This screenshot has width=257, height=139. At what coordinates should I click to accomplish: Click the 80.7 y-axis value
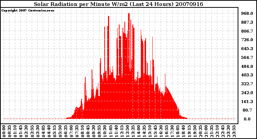coord(247,110)
